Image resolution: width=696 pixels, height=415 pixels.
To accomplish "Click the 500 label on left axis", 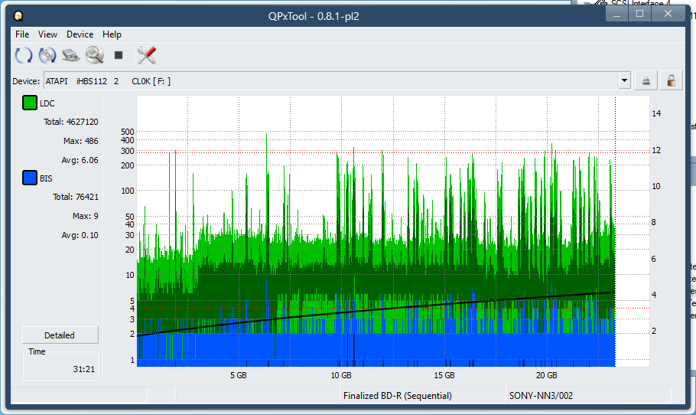I will [x=128, y=132].
